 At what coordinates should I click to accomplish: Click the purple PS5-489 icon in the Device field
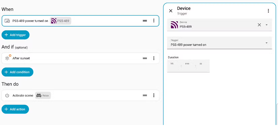(174, 25)
